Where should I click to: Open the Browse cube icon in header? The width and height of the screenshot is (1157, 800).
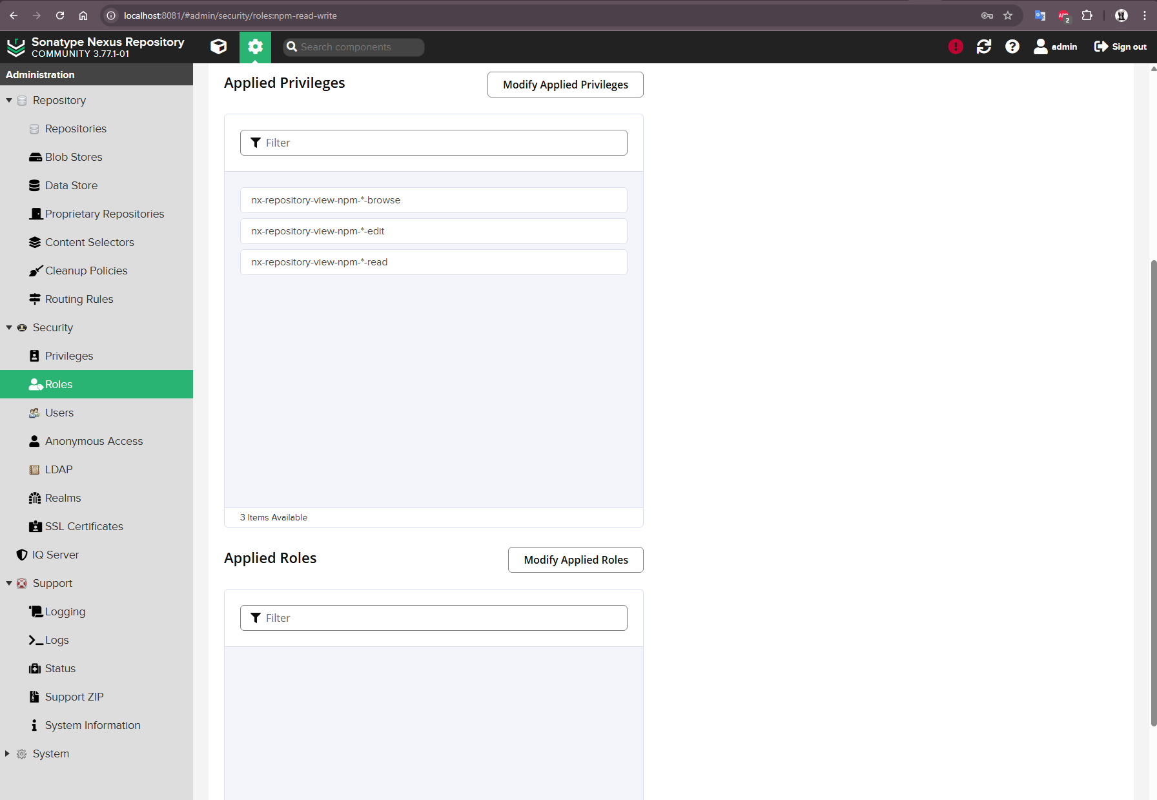pyautogui.click(x=219, y=46)
